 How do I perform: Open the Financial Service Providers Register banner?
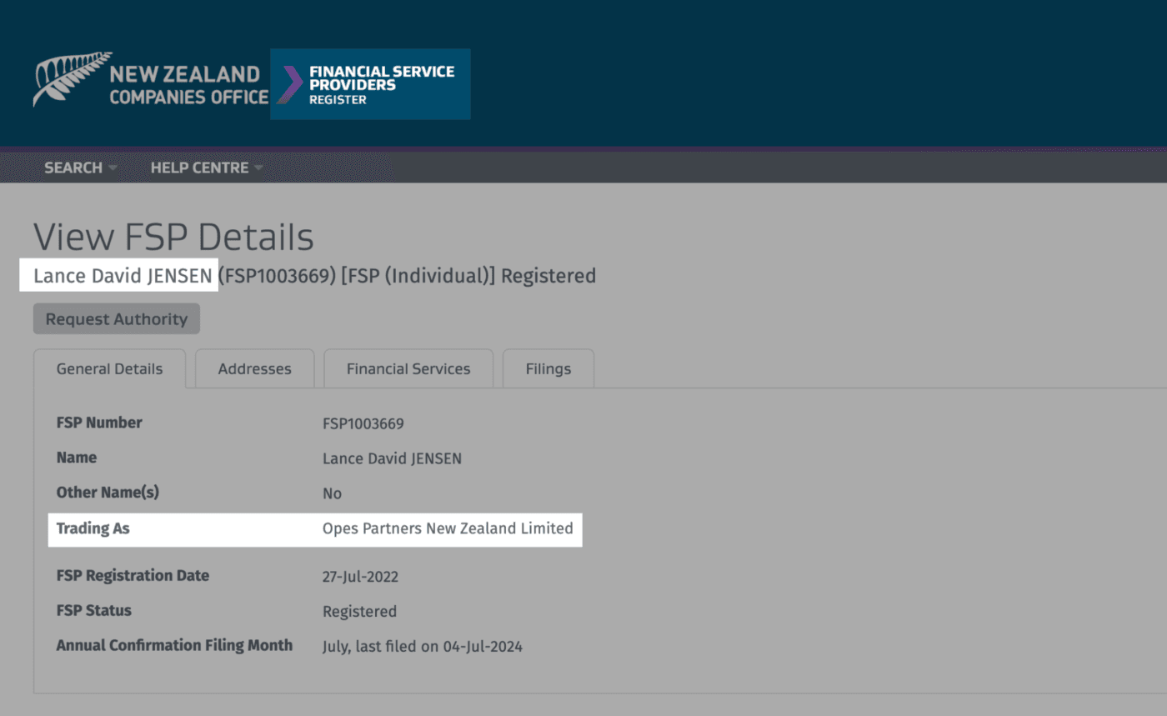coord(381,84)
